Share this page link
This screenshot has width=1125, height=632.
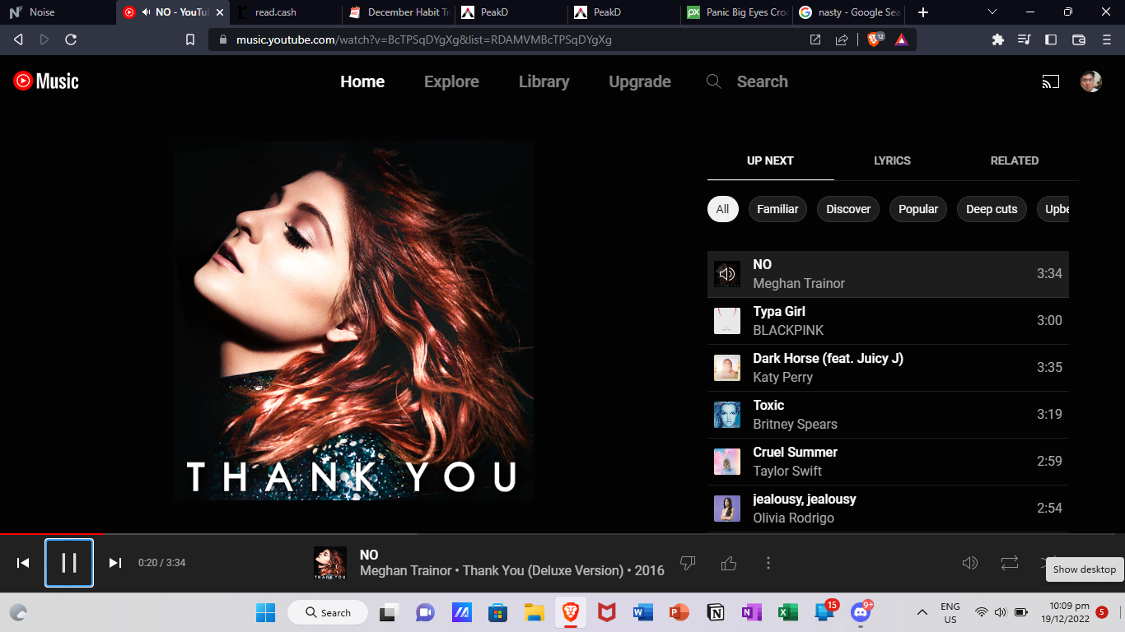pyautogui.click(x=842, y=39)
